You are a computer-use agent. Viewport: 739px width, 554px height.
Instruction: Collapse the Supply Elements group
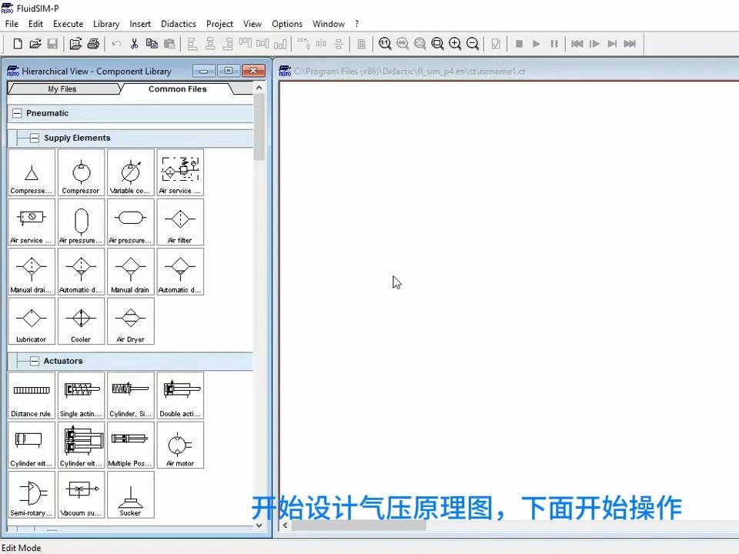[x=35, y=137]
